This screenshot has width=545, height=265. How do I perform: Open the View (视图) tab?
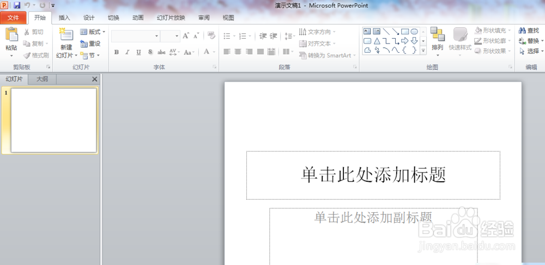click(228, 18)
